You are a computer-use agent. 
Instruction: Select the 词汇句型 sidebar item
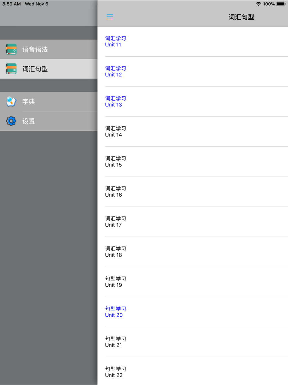coord(49,69)
